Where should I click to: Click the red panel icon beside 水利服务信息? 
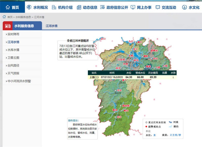(x=7, y=25)
